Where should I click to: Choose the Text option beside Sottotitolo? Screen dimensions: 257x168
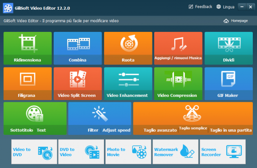pos(41,130)
